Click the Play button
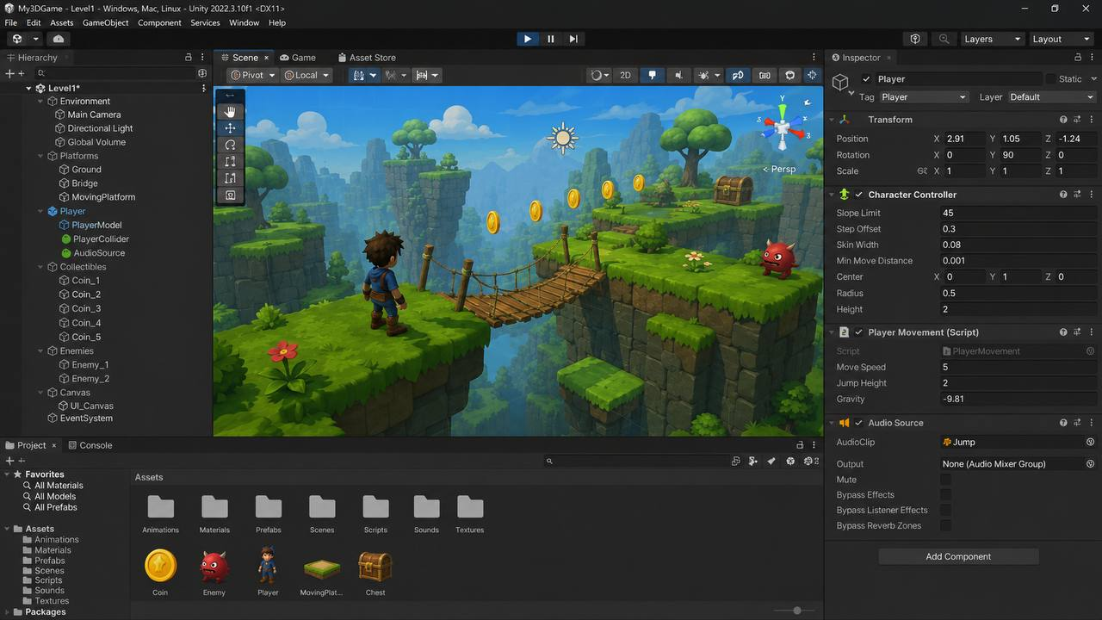 point(528,39)
